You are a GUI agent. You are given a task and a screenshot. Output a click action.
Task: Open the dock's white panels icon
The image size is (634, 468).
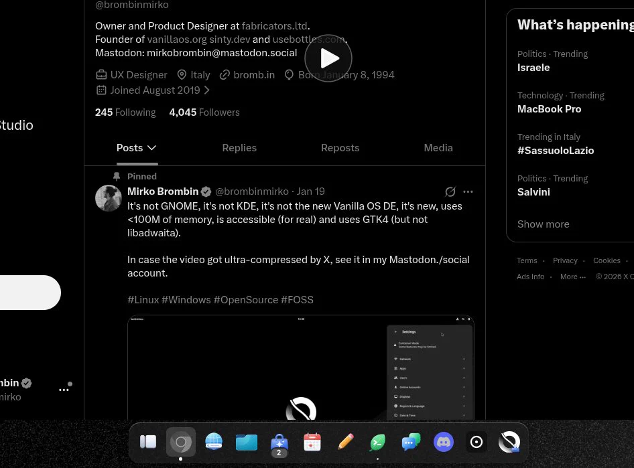[148, 442]
